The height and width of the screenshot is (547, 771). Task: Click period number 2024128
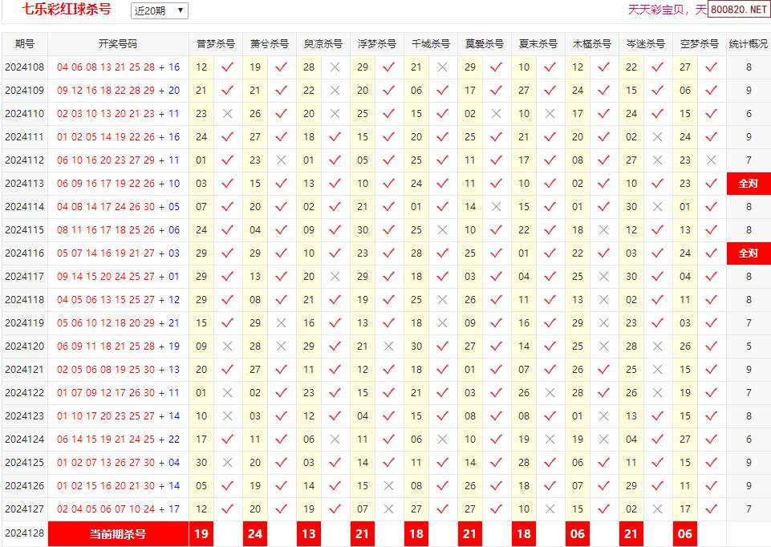[x=25, y=533]
